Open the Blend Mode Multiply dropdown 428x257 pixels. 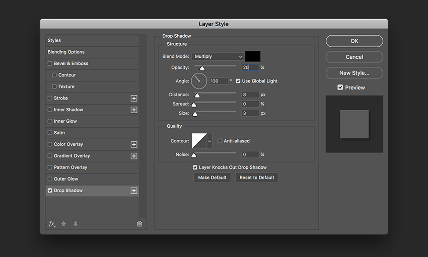click(x=218, y=57)
